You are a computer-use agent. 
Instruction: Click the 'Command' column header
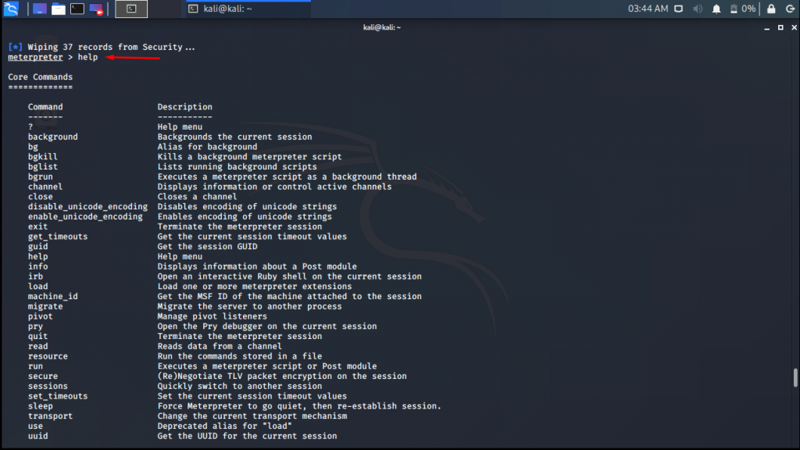pyautogui.click(x=45, y=106)
